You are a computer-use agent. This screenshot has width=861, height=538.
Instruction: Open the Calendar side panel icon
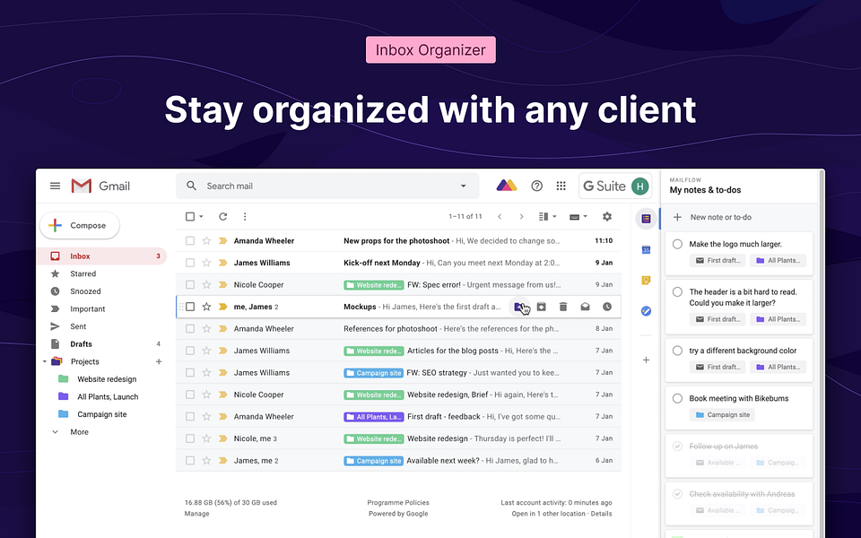pos(647,250)
